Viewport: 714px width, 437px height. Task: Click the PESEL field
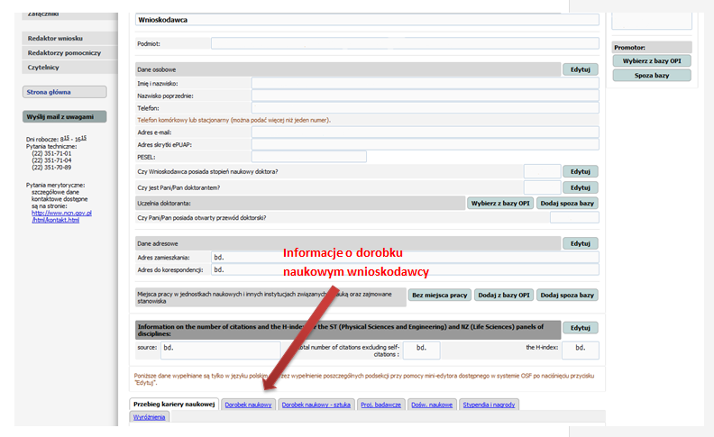[308, 157]
